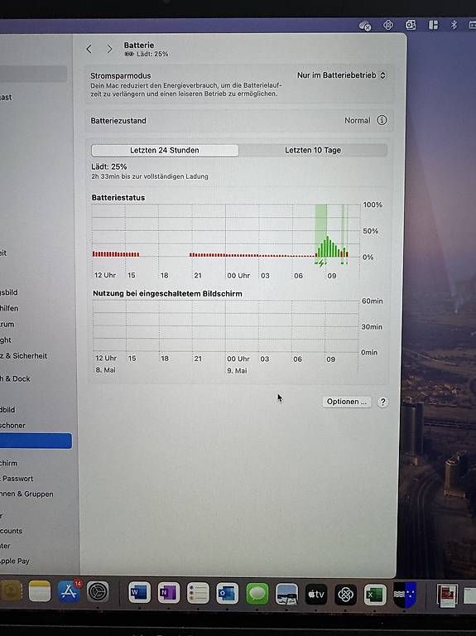Open Microsoft Word from the dock

(x=139, y=593)
